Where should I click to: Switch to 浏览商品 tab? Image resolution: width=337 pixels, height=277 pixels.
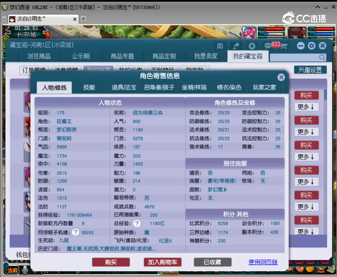pos(39,56)
